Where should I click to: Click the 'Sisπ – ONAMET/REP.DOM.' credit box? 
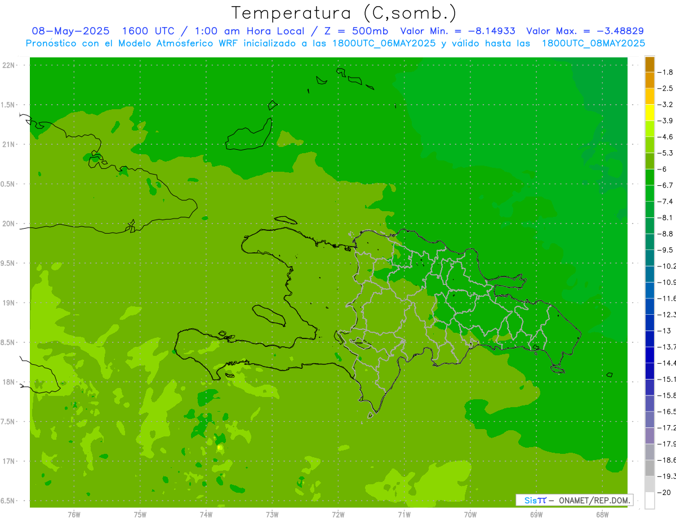pyautogui.click(x=574, y=500)
